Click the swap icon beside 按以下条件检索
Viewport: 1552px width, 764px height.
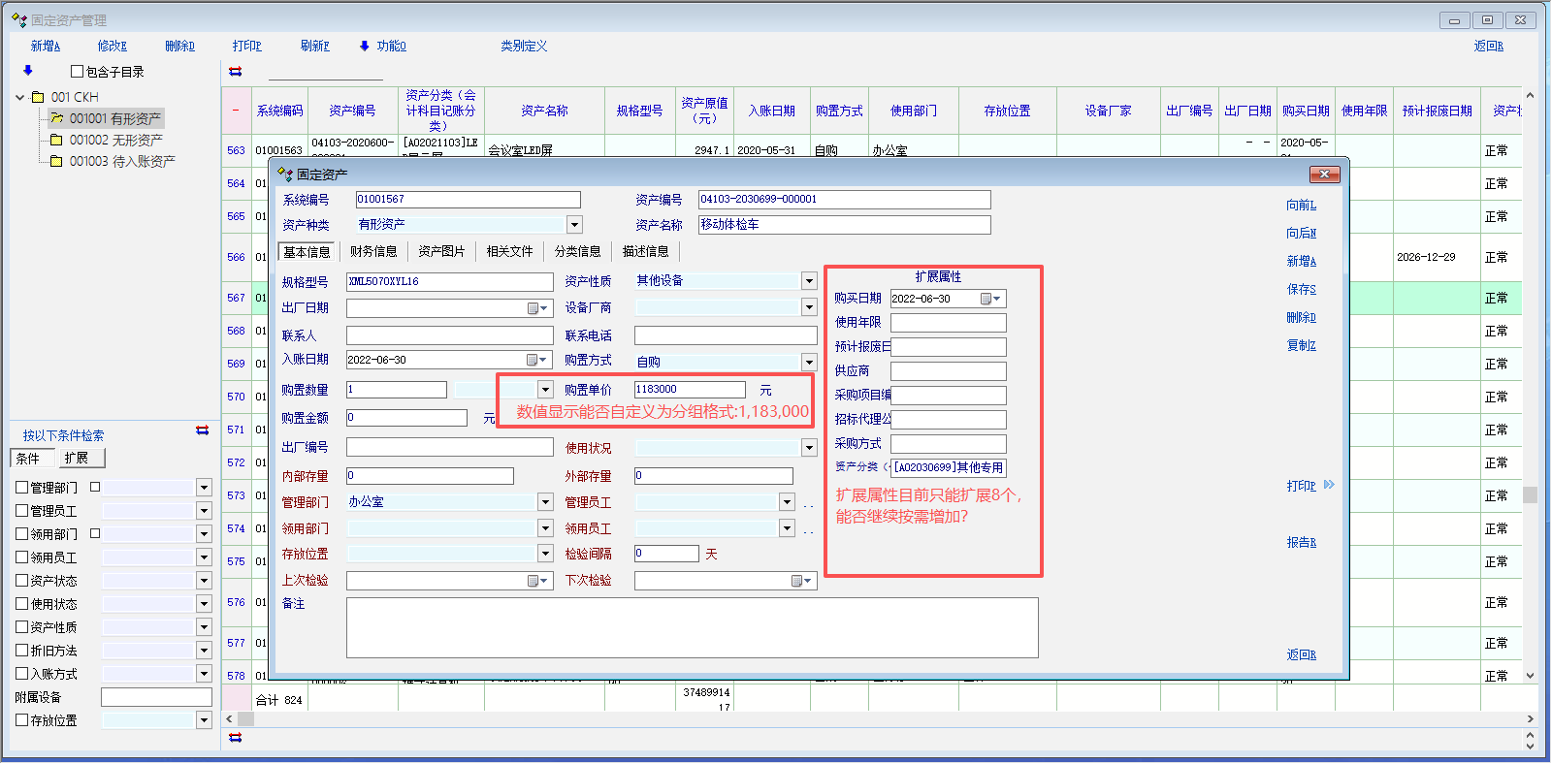[203, 430]
